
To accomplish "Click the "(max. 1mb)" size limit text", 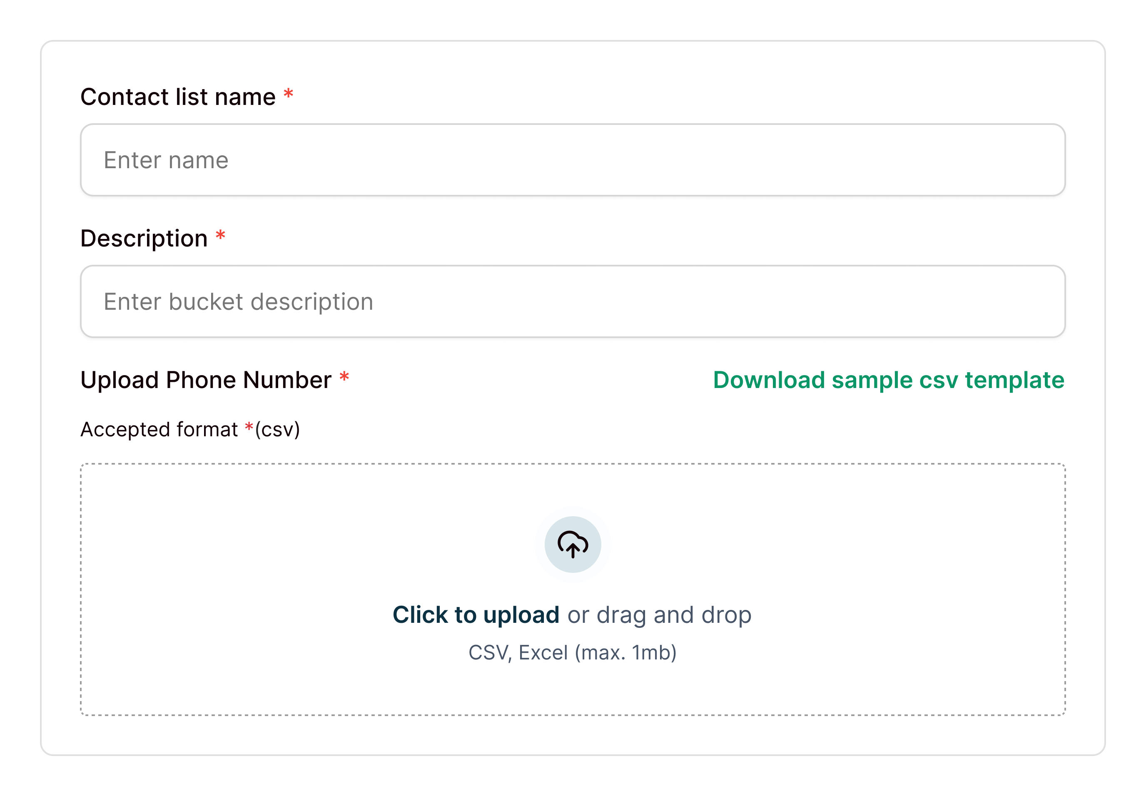I will click(x=625, y=652).
